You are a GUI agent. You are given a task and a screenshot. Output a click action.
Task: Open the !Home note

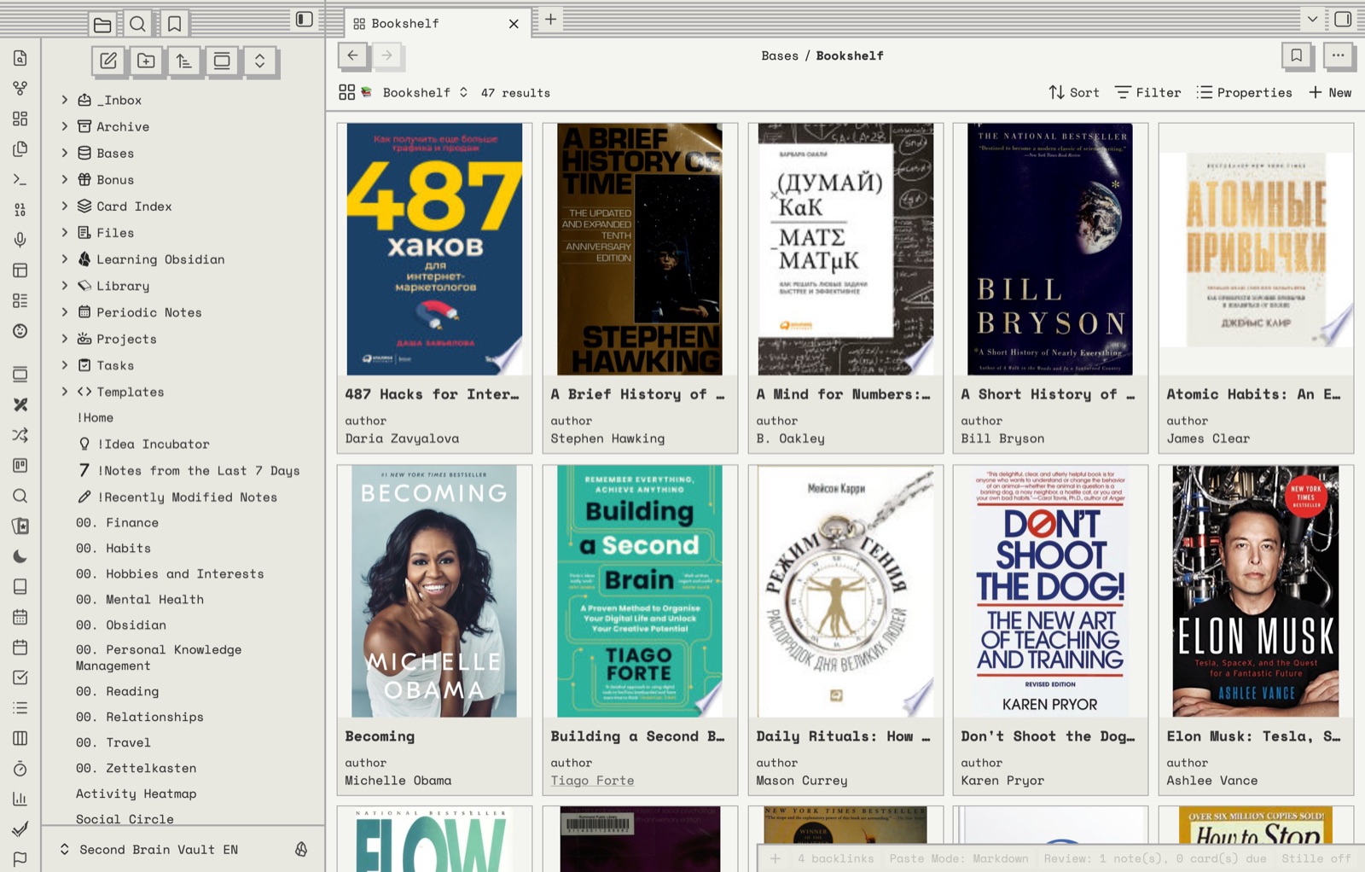[95, 417]
